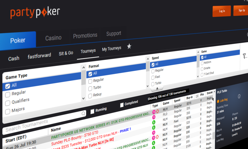The image size is (248, 149).
Task: Open the My Tourneys tab
Action: [112, 49]
